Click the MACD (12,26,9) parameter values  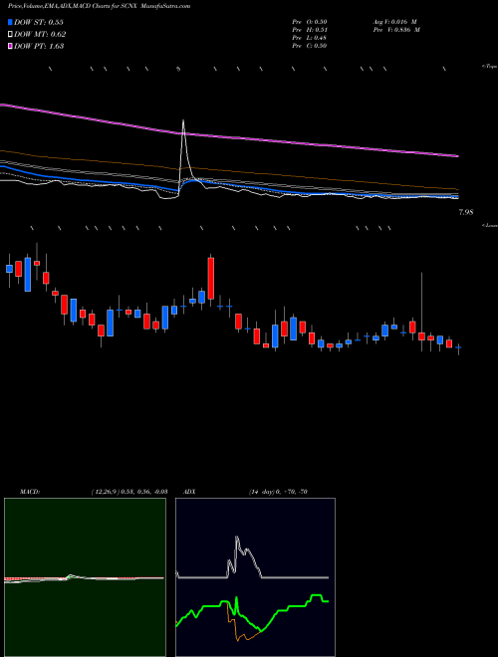pos(129,492)
